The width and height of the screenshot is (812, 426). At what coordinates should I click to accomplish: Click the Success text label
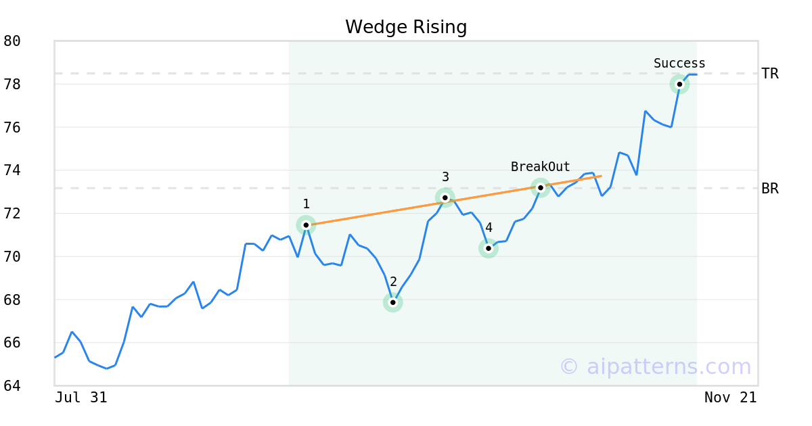[679, 64]
